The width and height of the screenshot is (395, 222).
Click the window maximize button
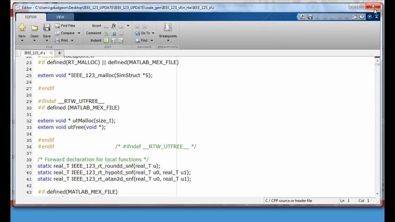362,6
